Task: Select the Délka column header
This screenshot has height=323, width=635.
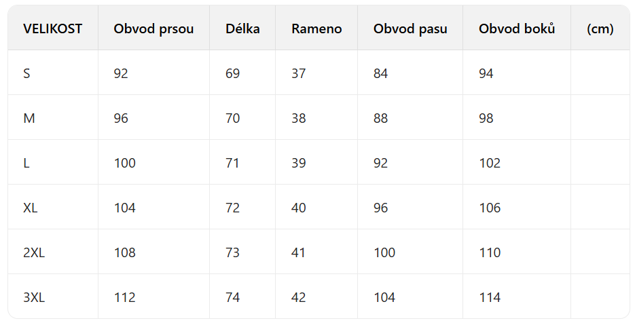Action: [242, 28]
